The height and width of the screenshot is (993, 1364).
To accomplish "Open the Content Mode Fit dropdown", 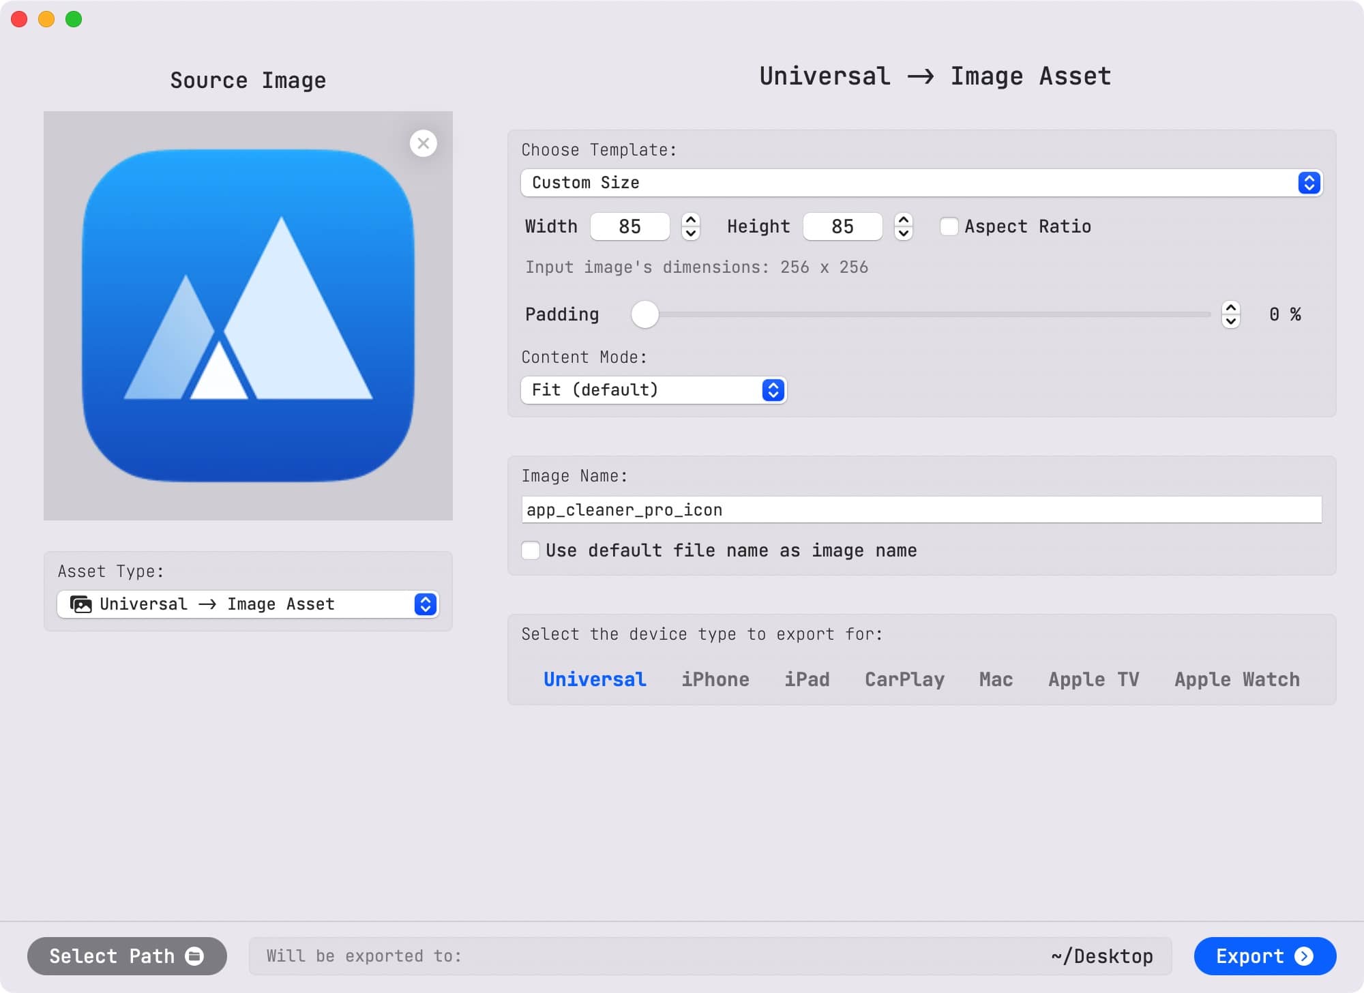I will [x=653, y=390].
